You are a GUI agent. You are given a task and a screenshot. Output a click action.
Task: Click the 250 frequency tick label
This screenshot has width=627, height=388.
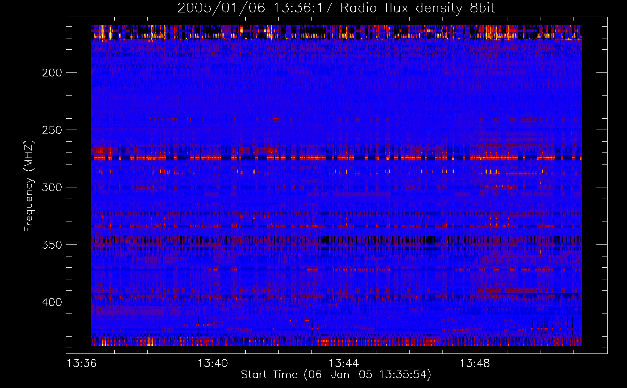pyautogui.click(x=52, y=130)
